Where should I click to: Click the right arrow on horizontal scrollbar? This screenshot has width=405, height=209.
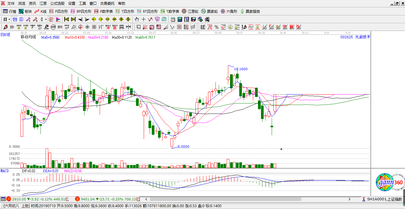tap(350, 199)
